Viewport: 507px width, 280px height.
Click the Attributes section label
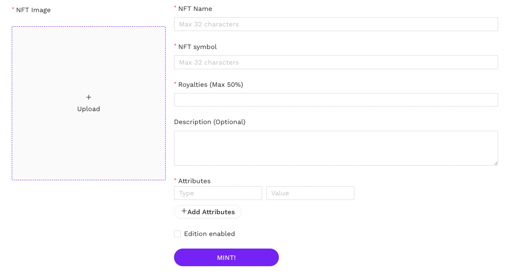194,181
